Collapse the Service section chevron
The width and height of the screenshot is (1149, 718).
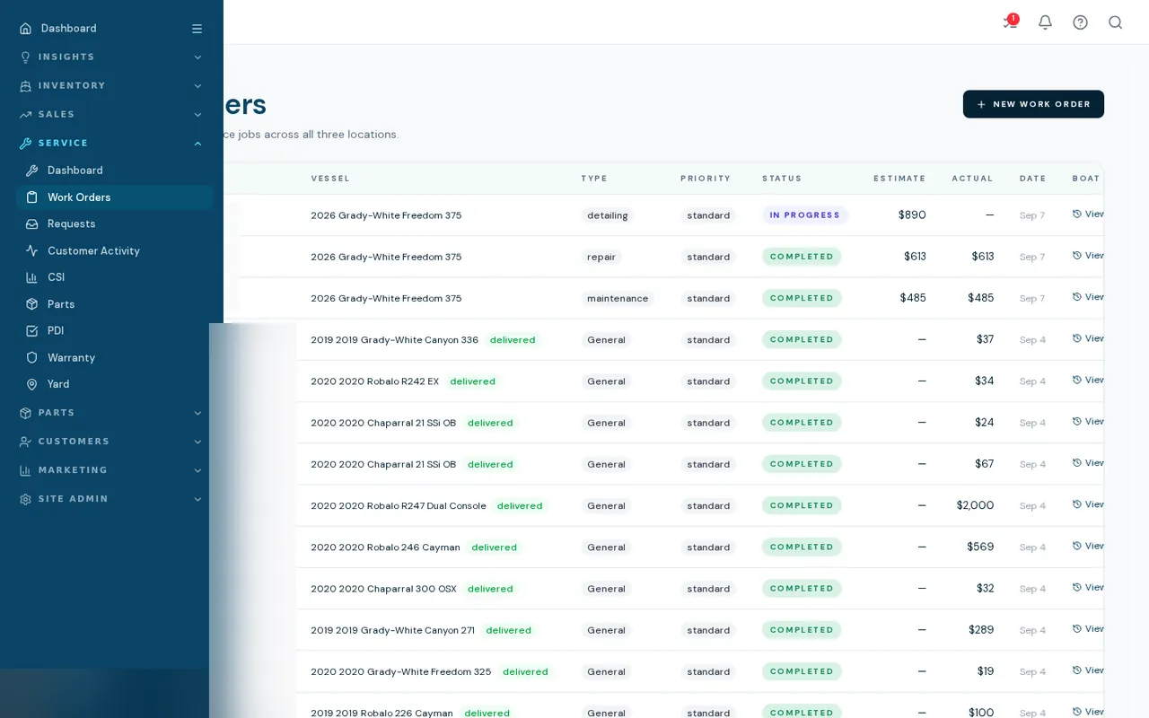(197, 144)
